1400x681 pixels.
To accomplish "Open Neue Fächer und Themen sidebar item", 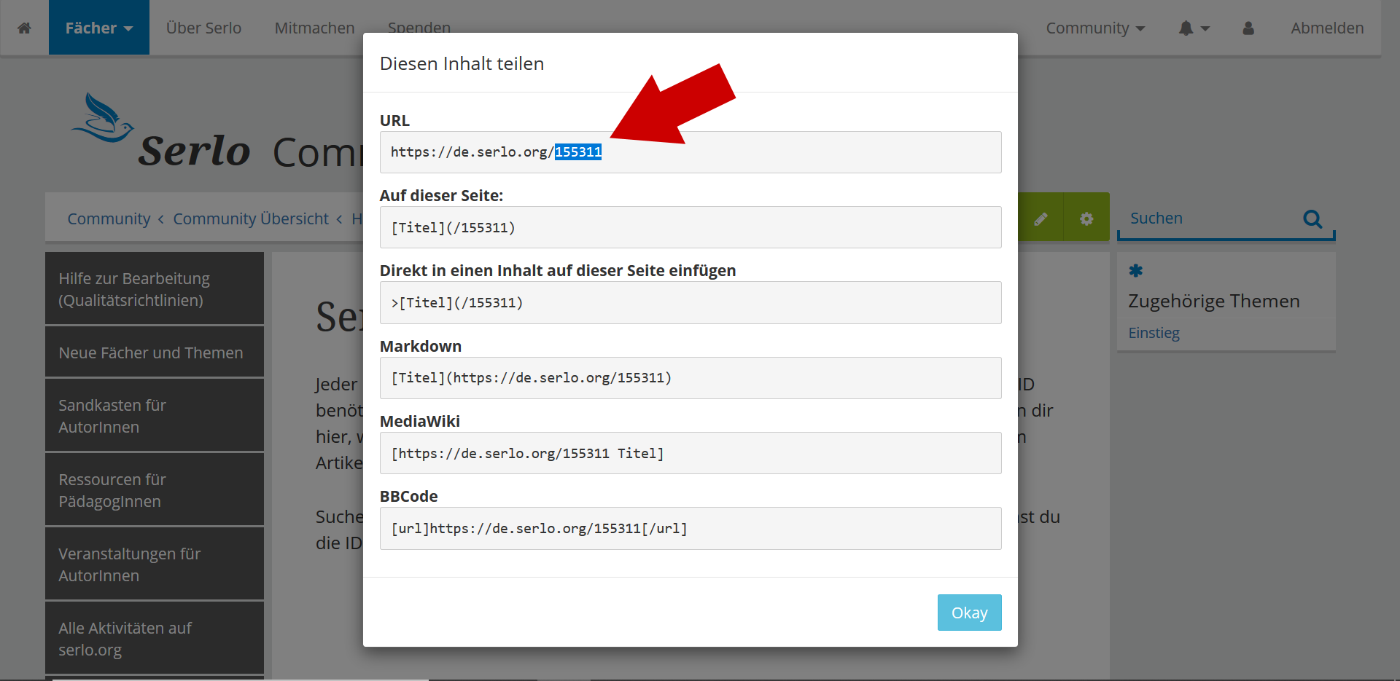I will tap(155, 353).
